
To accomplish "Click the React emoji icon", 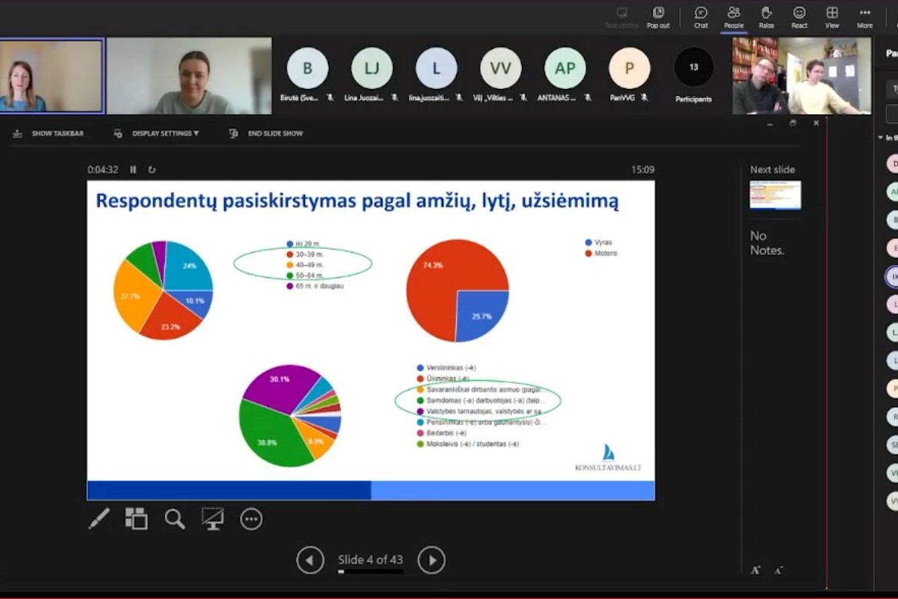I will click(799, 17).
